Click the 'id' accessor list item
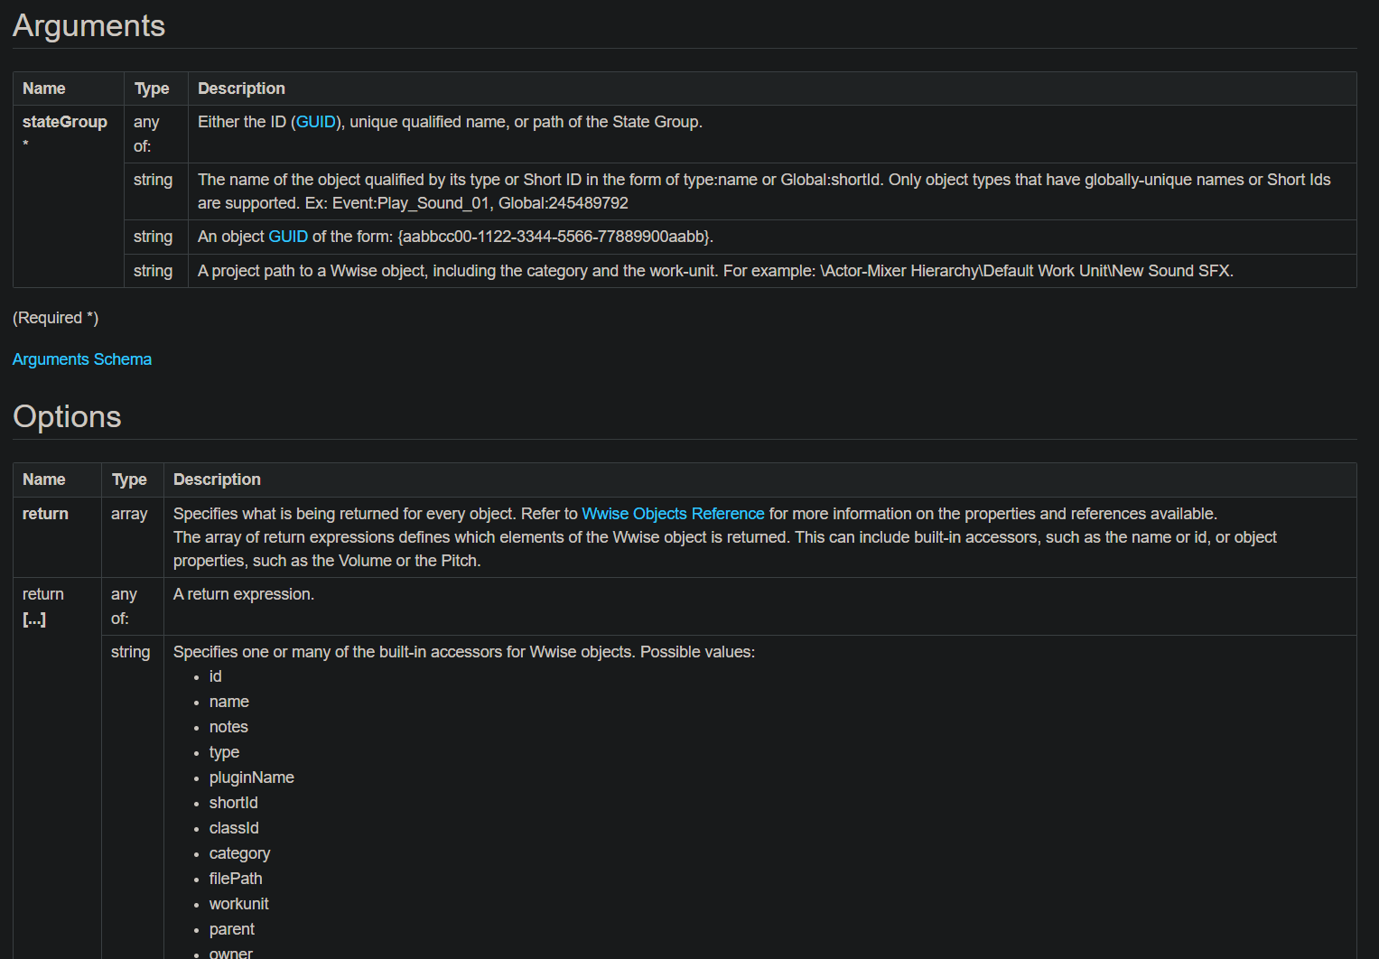The width and height of the screenshot is (1379, 959). [x=215, y=676]
